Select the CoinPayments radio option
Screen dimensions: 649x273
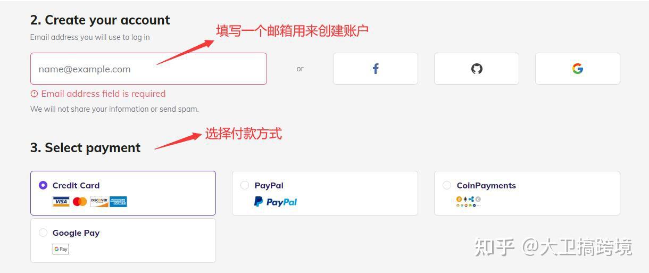447,185
